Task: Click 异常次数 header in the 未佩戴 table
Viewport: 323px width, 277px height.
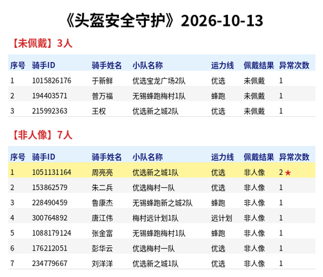Action: tap(294, 65)
